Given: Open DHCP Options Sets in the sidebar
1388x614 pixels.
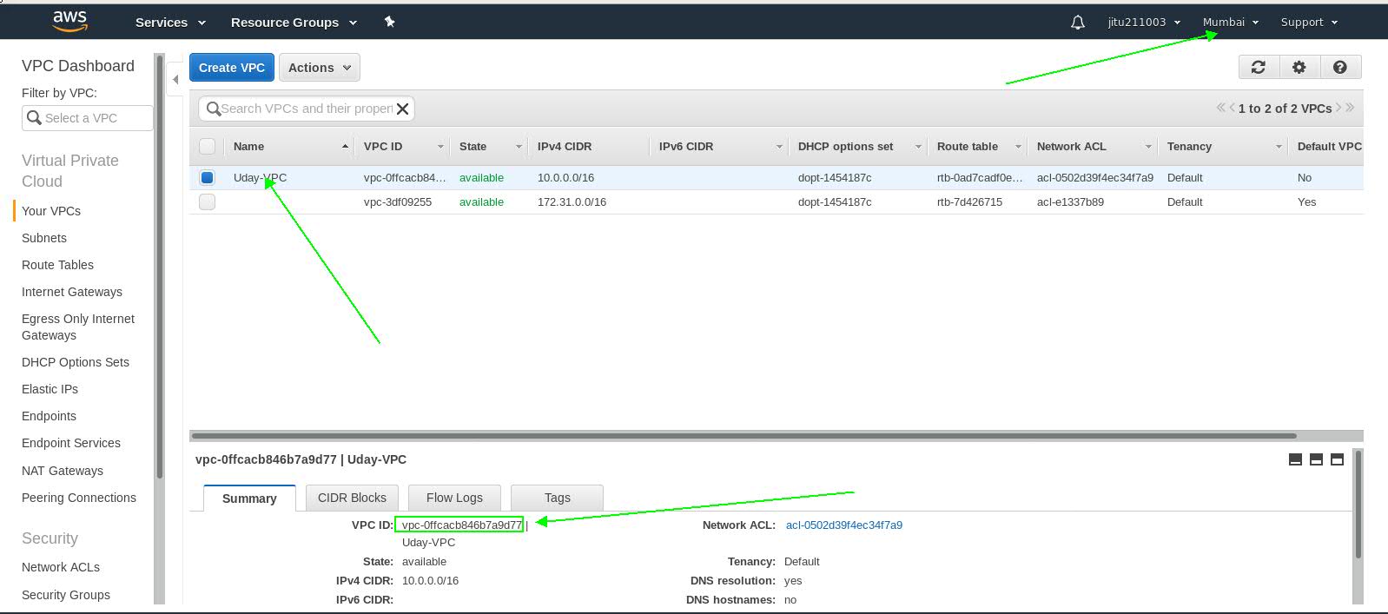Looking at the screenshot, I should coord(76,362).
